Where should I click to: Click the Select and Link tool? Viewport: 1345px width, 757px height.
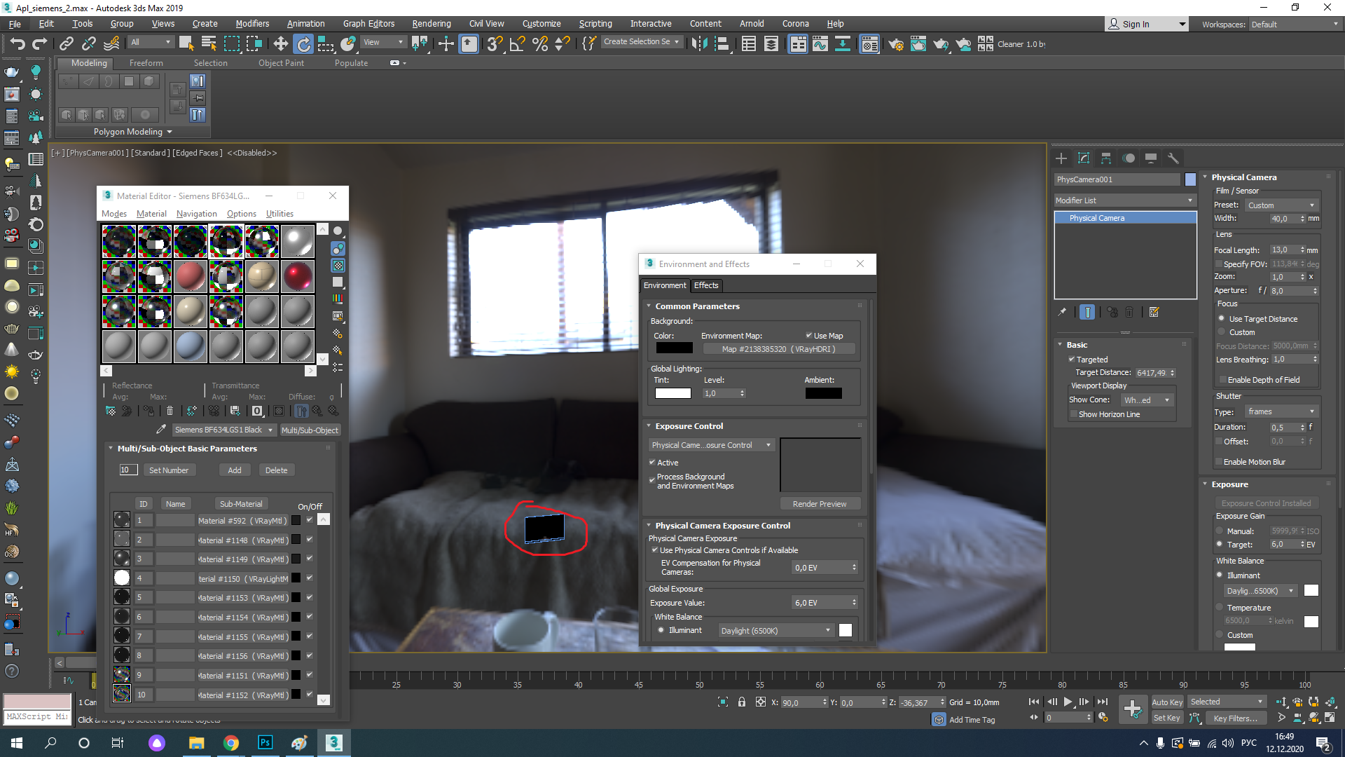(x=66, y=43)
